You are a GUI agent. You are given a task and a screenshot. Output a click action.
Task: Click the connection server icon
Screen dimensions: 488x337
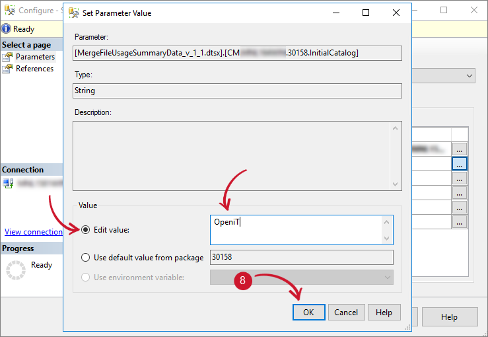tap(8, 183)
